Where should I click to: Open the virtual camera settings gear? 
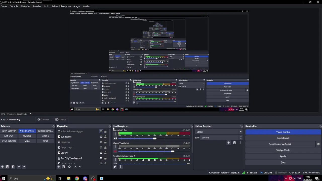318,144
